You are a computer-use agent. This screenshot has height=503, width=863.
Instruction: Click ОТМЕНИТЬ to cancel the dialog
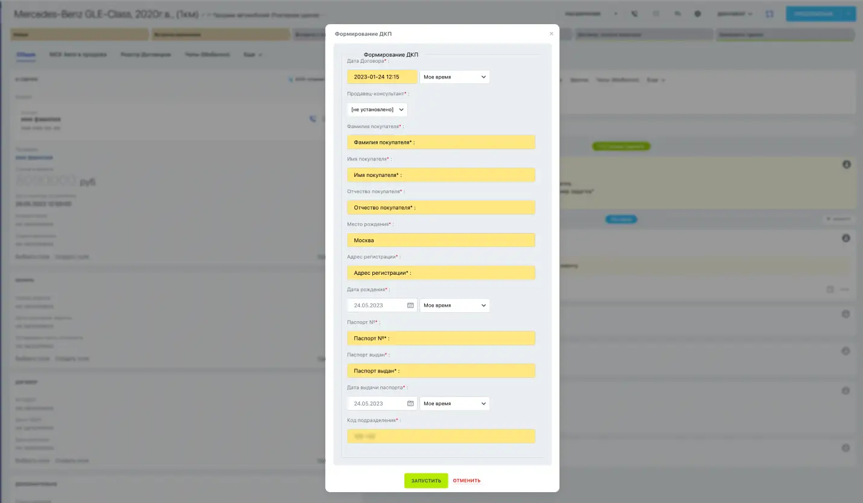[x=467, y=481]
